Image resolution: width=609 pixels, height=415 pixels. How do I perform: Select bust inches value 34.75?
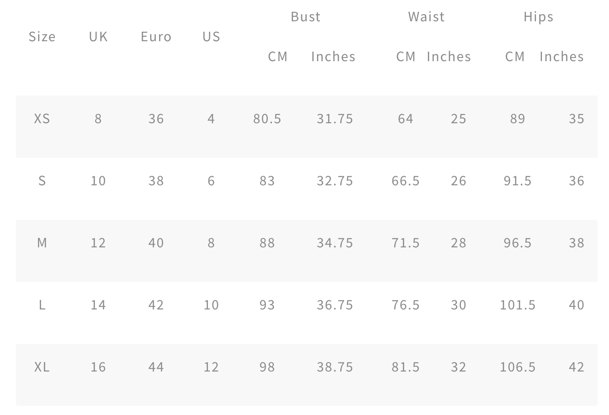click(335, 243)
